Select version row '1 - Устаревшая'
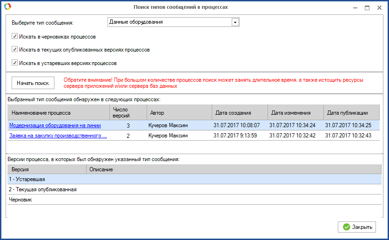 (27, 179)
